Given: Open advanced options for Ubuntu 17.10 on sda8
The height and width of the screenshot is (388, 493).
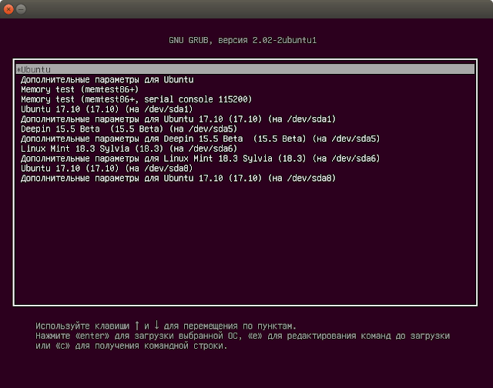Looking at the screenshot, I should pos(178,178).
